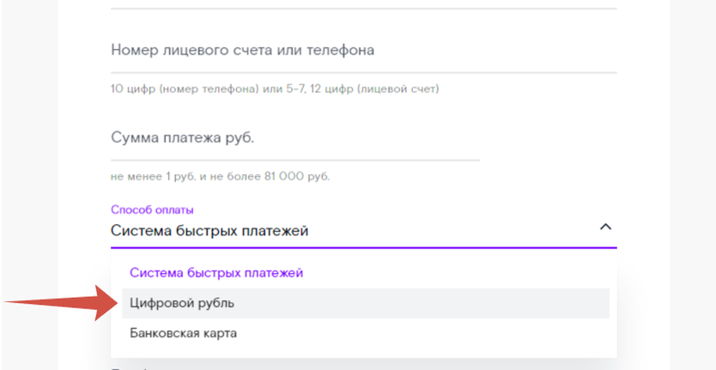Click the hint не менее 1 руб.
This screenshot has width=716, height=370.
tap(220, 176)
